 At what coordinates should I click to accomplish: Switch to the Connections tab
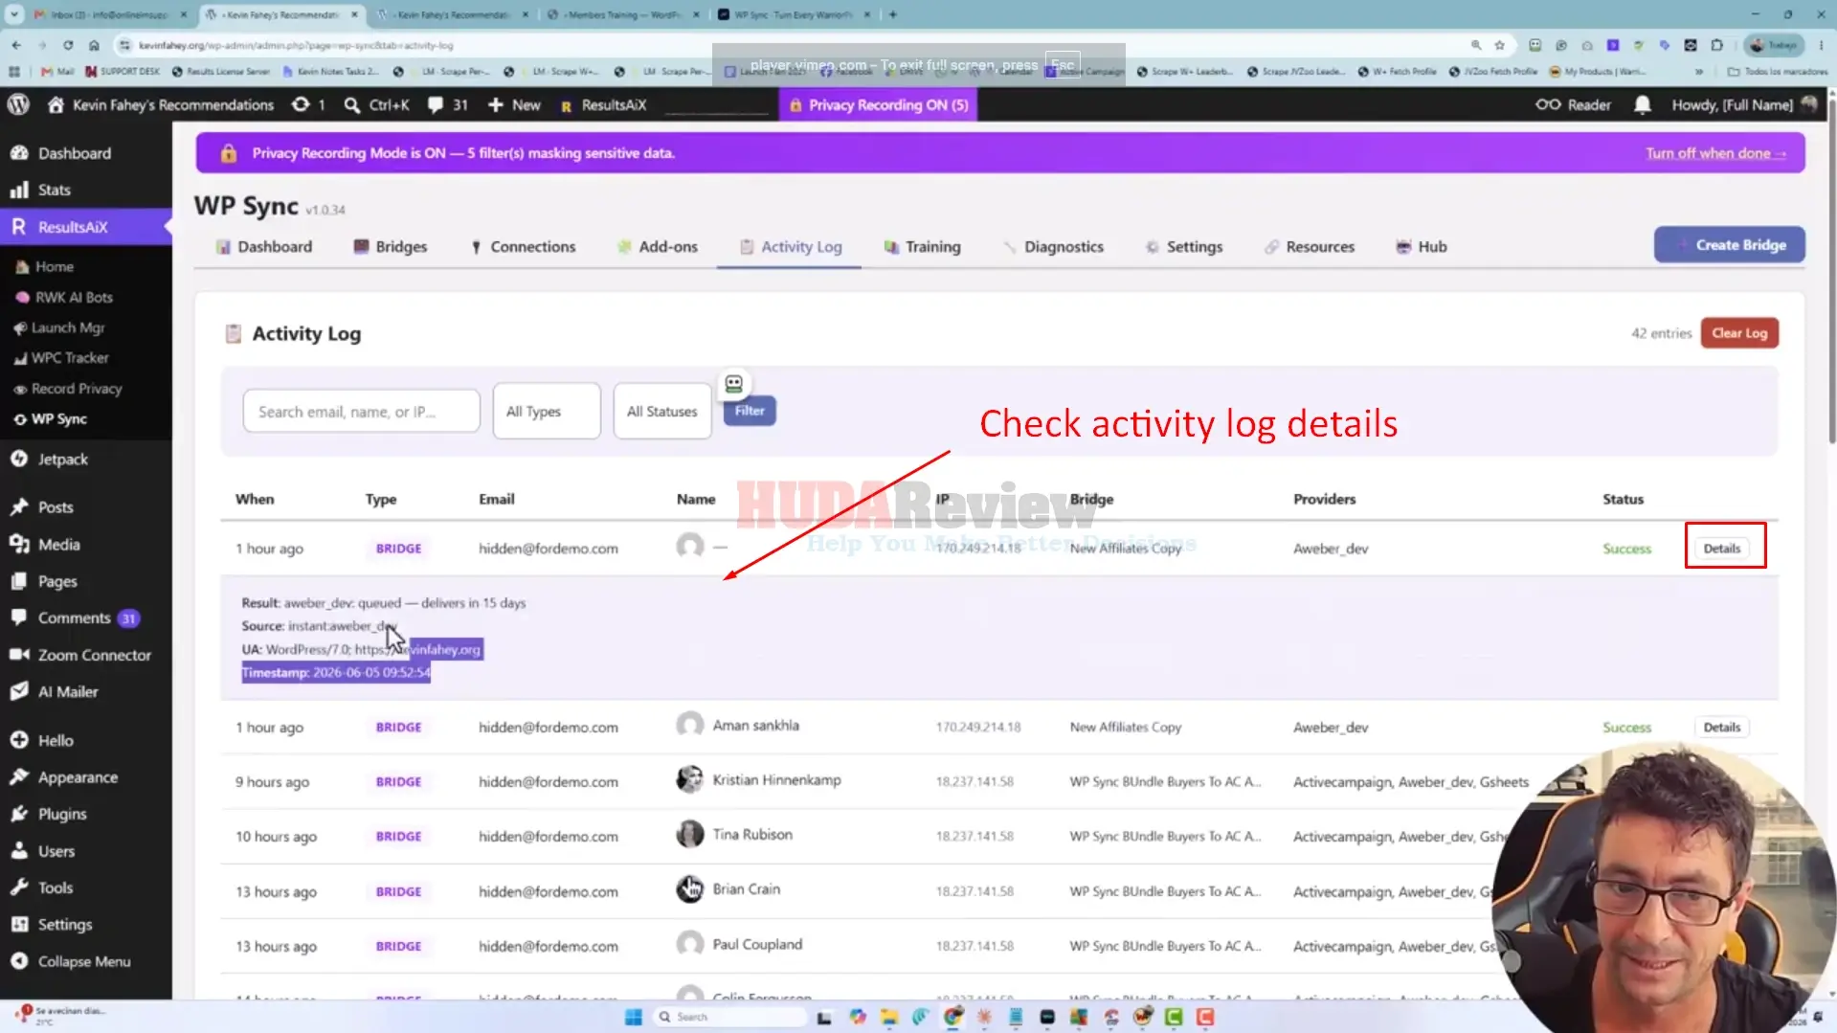click(523, 247)
